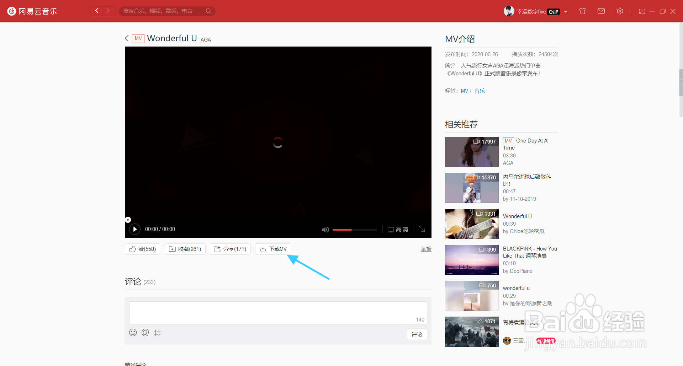Click the 下载MV download button
Screen dimensions: 683x366
coord(273,249)
